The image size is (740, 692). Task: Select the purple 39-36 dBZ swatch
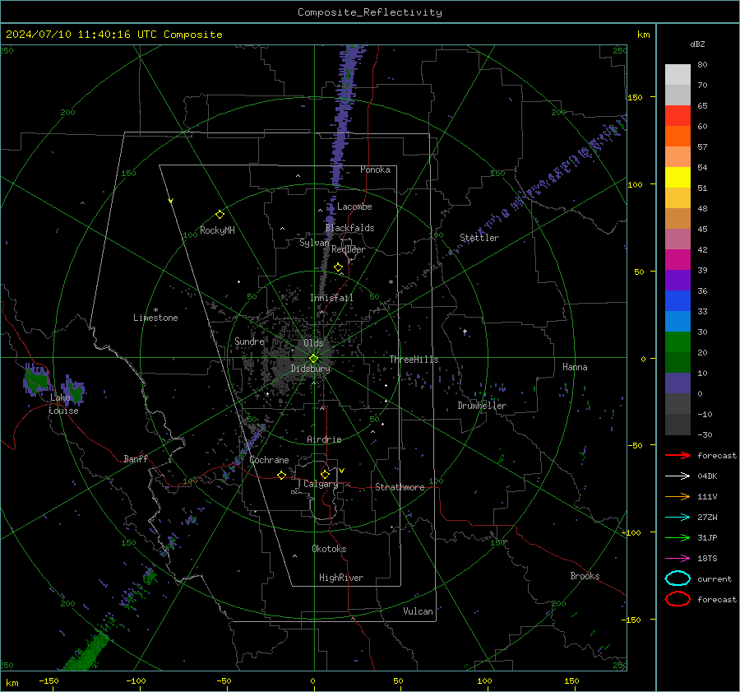[x=678, y=281]
